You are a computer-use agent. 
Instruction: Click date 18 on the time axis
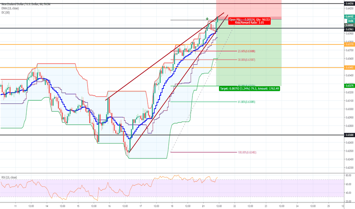tap(172, 206)
